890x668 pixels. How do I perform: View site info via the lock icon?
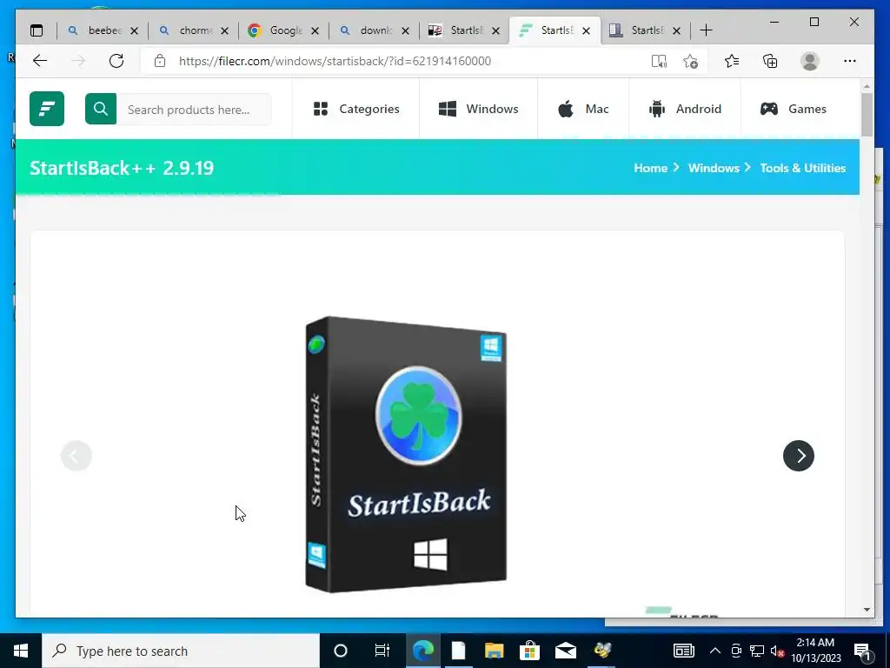point(160,61)
